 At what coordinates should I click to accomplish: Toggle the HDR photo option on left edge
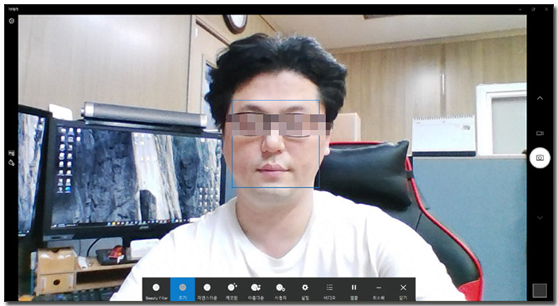11,153
